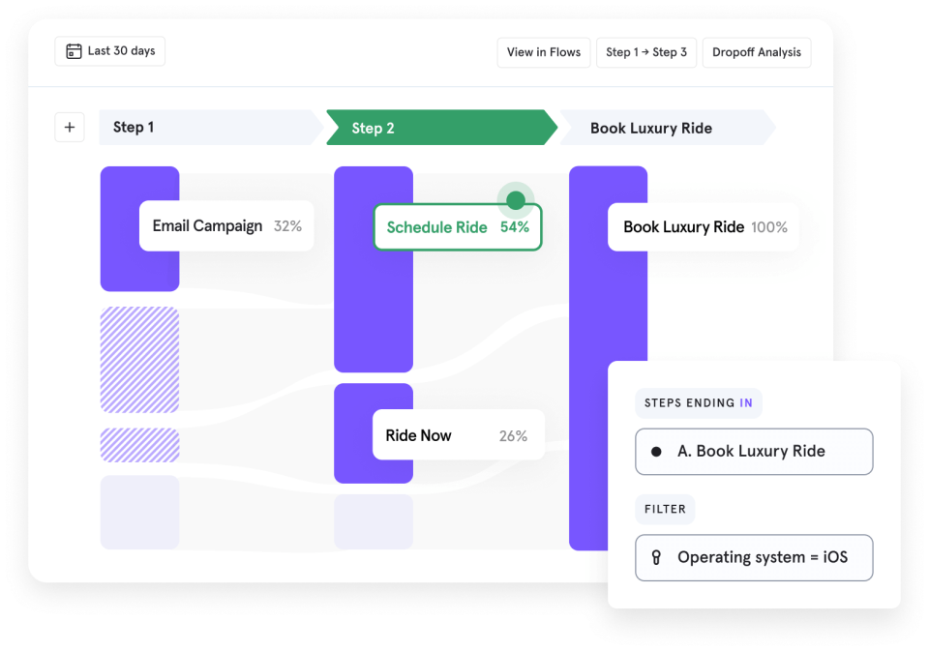
Task: Click the View in Flows button
Action: point(543,52)
